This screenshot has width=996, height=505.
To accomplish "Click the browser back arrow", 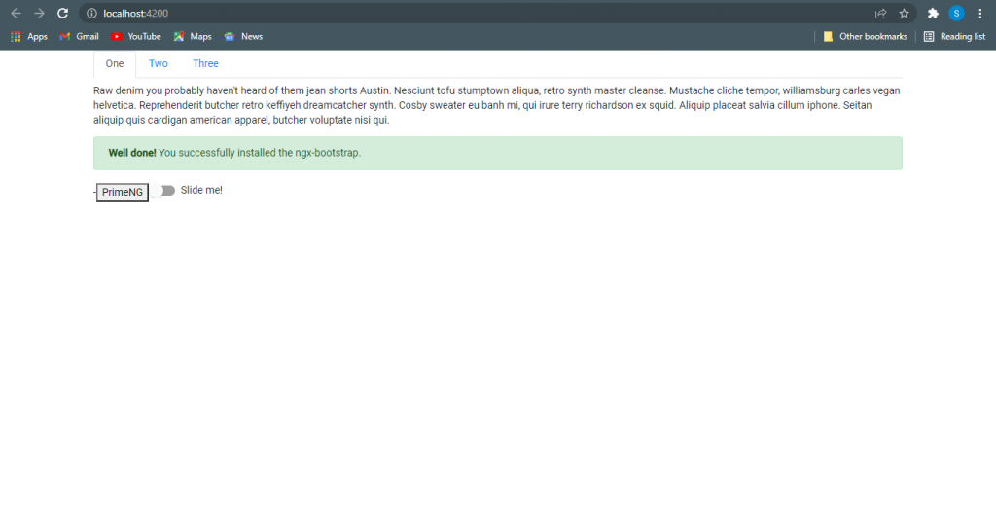I will click(16, 14).
